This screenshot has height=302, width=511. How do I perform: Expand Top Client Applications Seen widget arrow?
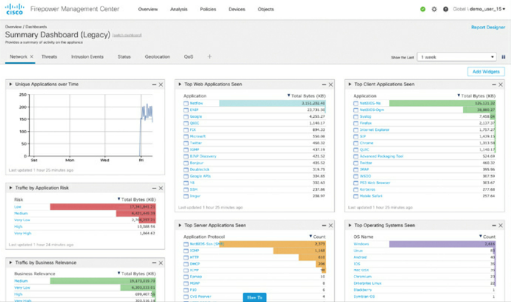pyautogui.click(x=350, y=84)
